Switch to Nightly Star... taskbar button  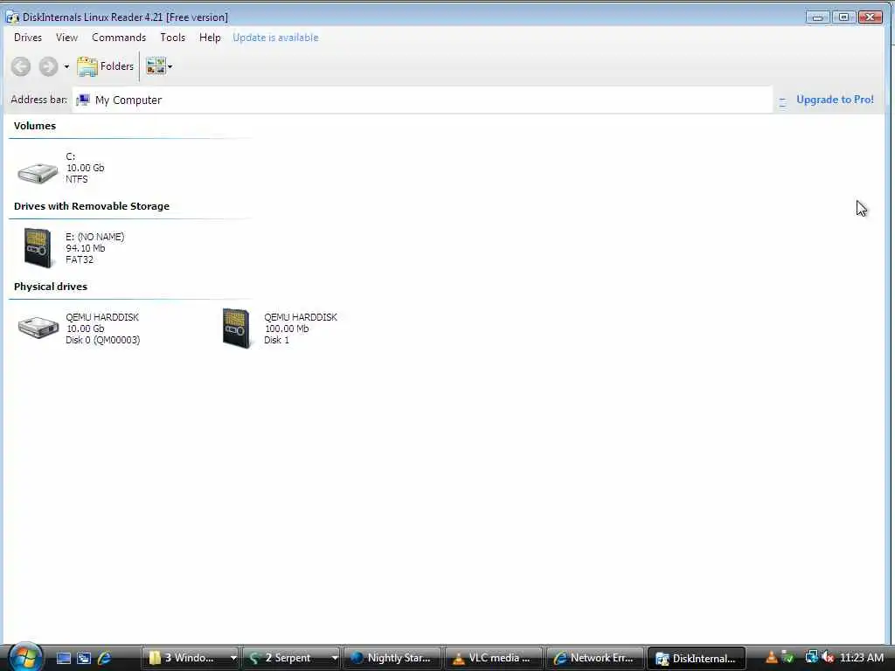click(x=392, y=658)
